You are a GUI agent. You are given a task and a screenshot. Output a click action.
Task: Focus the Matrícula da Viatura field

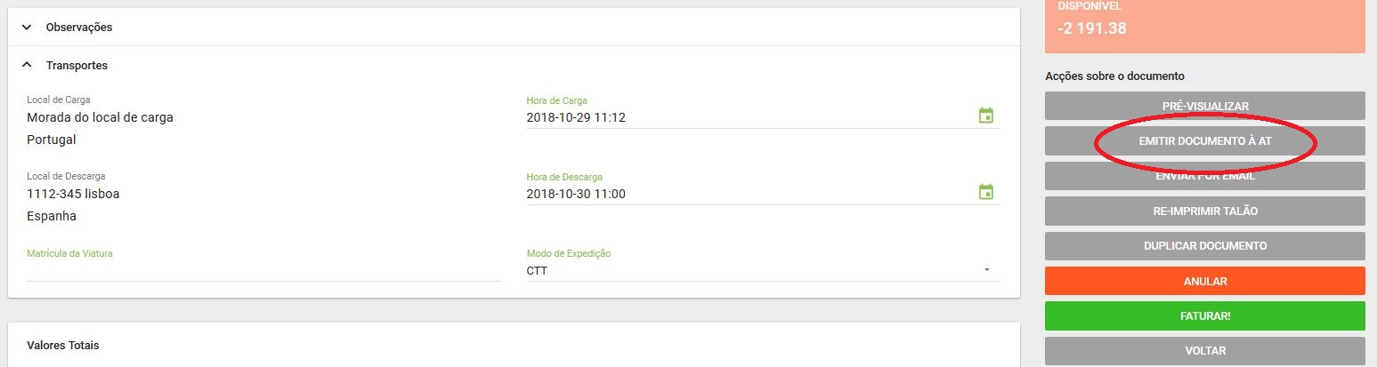coord(263,270)
